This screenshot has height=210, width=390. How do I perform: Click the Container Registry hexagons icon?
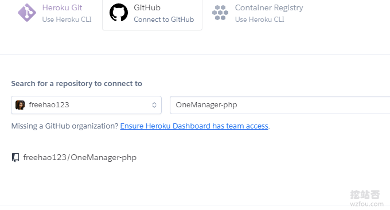pyautogui.click(x=220, y=13)
